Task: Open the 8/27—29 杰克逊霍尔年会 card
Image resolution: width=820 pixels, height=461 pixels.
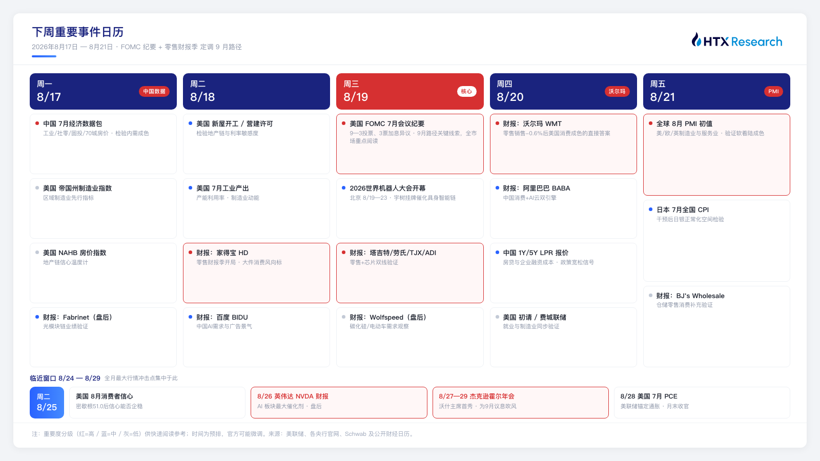Action: [521, 403]
